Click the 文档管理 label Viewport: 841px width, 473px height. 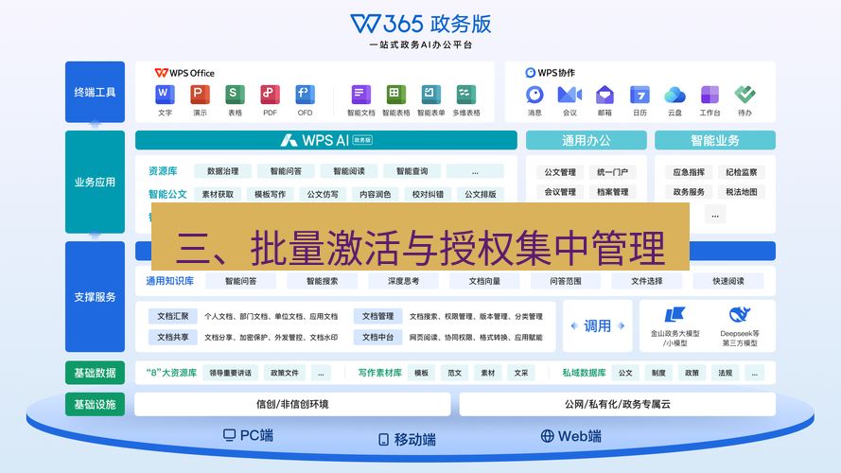pyautogui.click(x=377, y=316)
